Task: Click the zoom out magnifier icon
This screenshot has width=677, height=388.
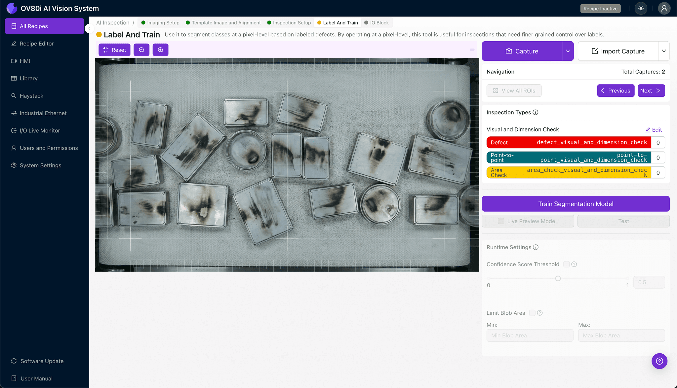Action: (141, 50)
